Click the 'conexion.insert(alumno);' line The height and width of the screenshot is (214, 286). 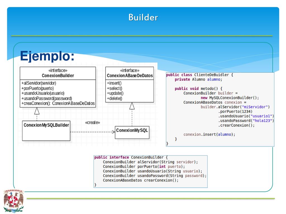[x=209, y=134]
